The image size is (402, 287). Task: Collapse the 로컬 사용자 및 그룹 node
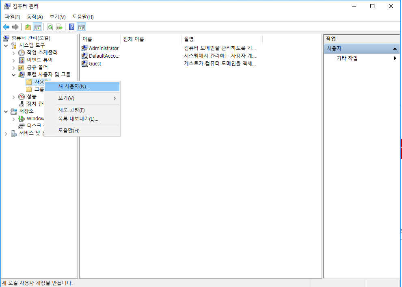coord(13,75)
